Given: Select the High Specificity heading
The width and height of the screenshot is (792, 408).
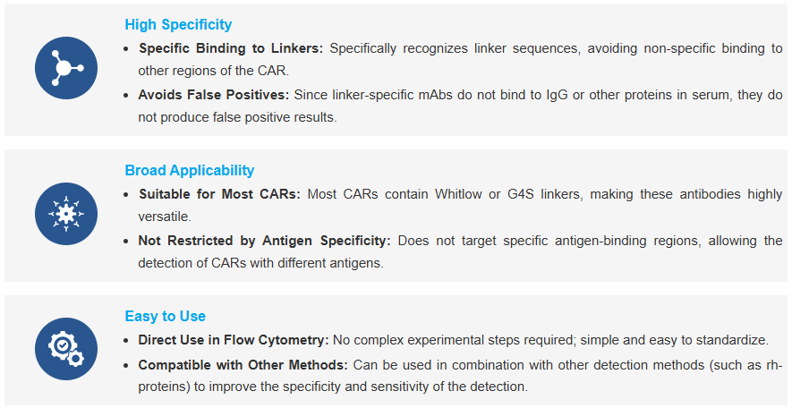Looking at the screenshot, I should 178,24.
